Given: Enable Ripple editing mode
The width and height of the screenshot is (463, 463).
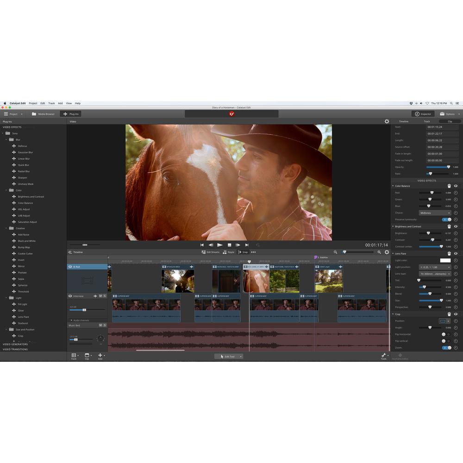Looking at the screenshot, I should coord(229,252).
